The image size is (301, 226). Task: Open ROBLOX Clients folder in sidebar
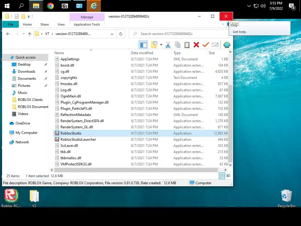[30, 100]
